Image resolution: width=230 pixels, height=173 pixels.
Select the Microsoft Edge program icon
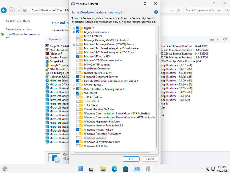pos(47,81)
